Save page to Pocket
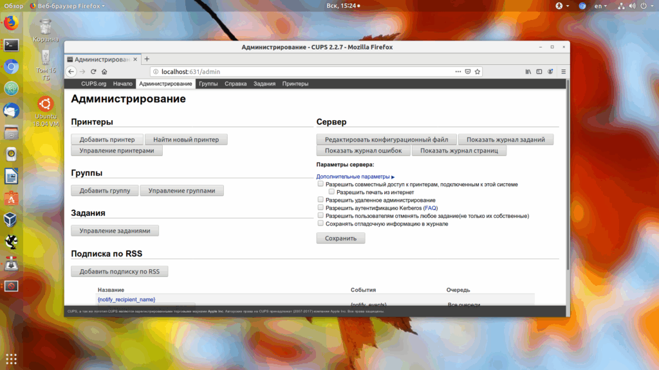 (468, 72)
